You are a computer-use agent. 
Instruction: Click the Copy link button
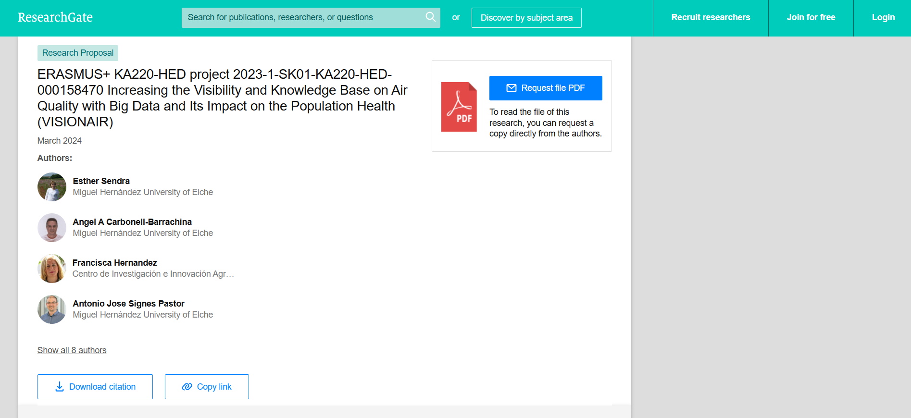207,387
